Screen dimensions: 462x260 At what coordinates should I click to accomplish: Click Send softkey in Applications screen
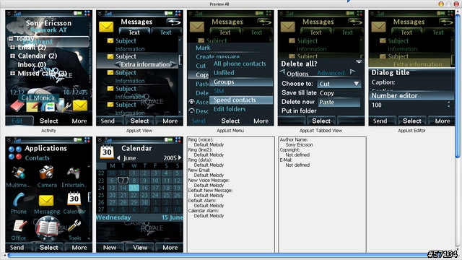(17, 248)
